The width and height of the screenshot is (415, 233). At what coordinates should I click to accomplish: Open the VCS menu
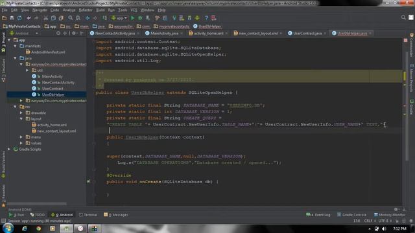134,10
